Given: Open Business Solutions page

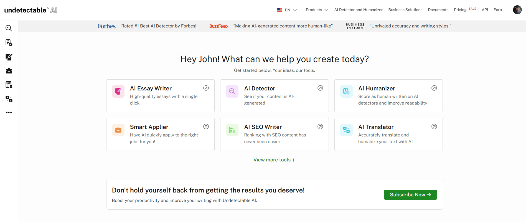Looking at the screenshot, I should [x=405, y=10].
